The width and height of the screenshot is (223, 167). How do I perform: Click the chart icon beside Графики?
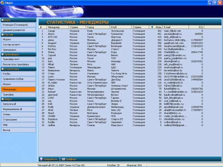[63, 159]
